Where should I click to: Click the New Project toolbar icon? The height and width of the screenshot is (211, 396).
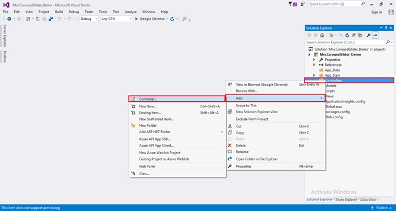tap(28, 19)
